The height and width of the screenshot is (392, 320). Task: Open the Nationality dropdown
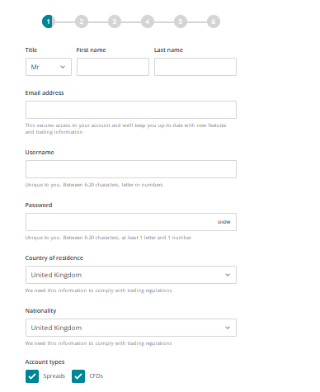[131, 328]
